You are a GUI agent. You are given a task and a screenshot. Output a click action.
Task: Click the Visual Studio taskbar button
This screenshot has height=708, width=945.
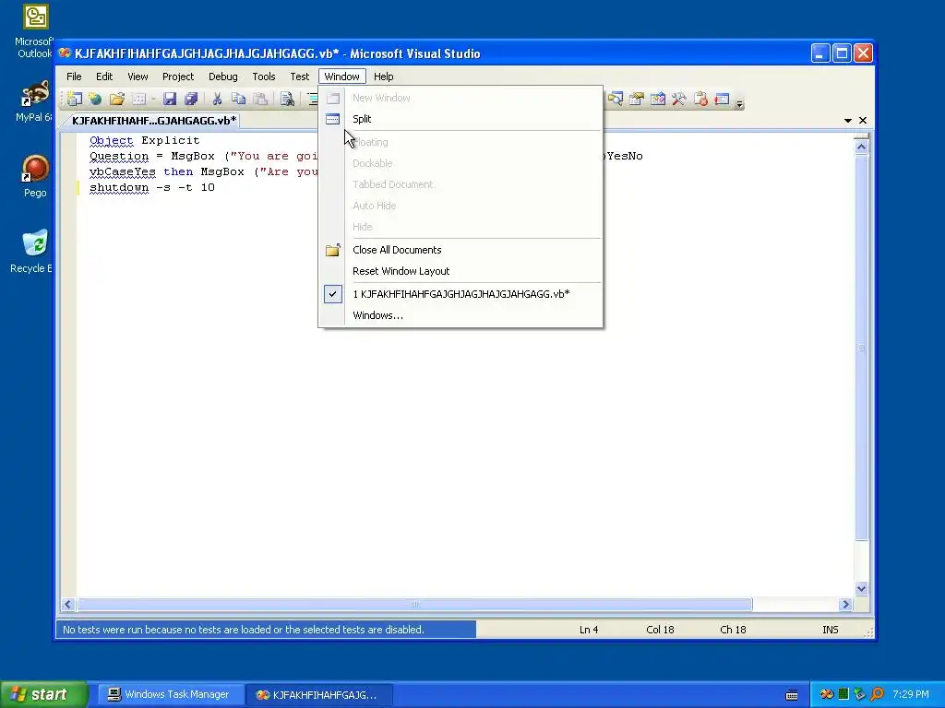click(x=318, y=694)
